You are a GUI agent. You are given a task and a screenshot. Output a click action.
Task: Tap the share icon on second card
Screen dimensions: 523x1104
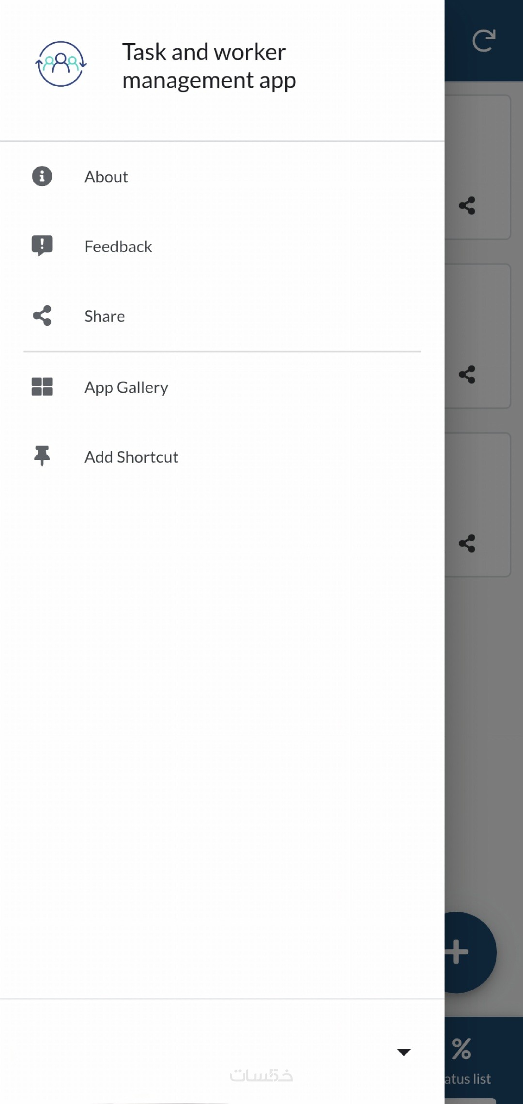tap(467, 374)
